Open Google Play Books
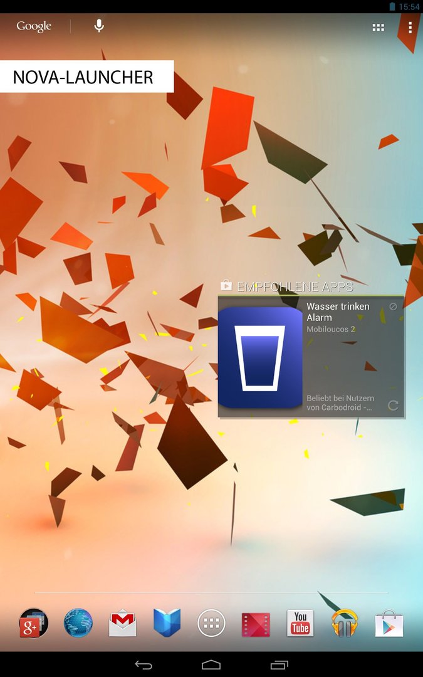The image size is (423, 677). click(167, 622)
